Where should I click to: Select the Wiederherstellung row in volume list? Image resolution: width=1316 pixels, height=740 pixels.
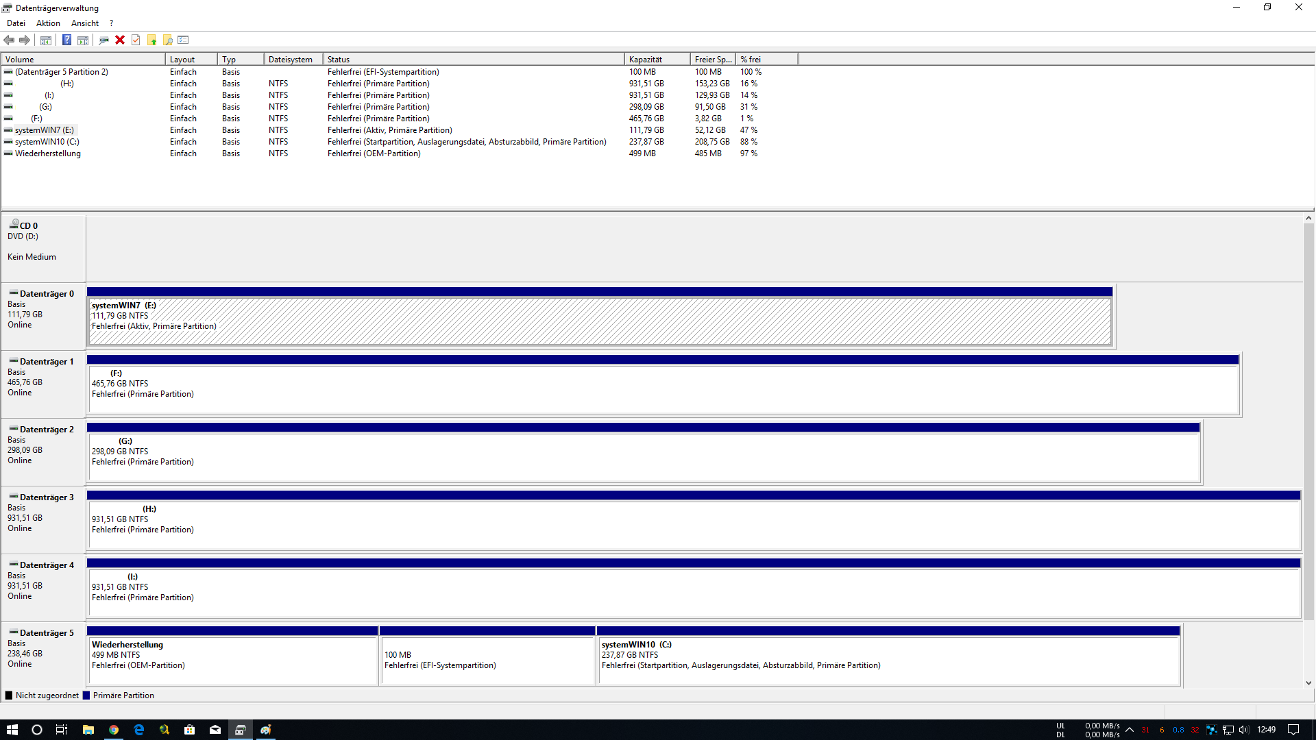pyautogui.click(x=48, y=153)
